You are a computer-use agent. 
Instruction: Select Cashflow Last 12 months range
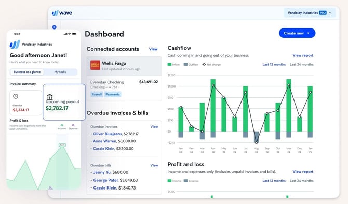[x=274, y=64]
